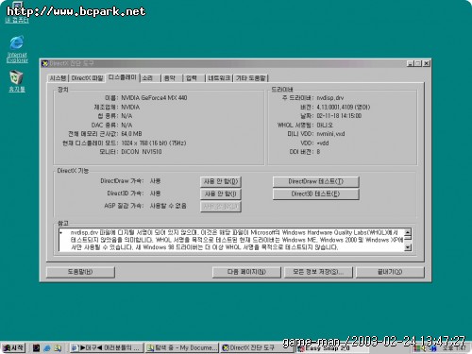This screenshot has width=472, height=354.
Task: Switch to My Documents explorer taskbar button
Action: (x=182, y=348)
